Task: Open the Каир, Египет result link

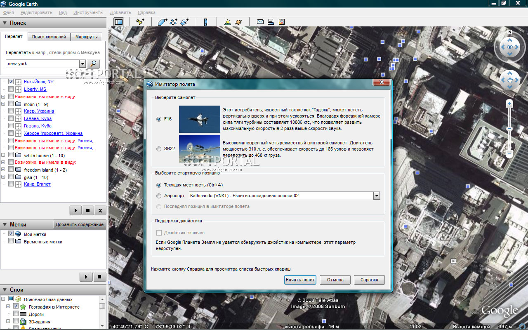Action: pos(37,184)
